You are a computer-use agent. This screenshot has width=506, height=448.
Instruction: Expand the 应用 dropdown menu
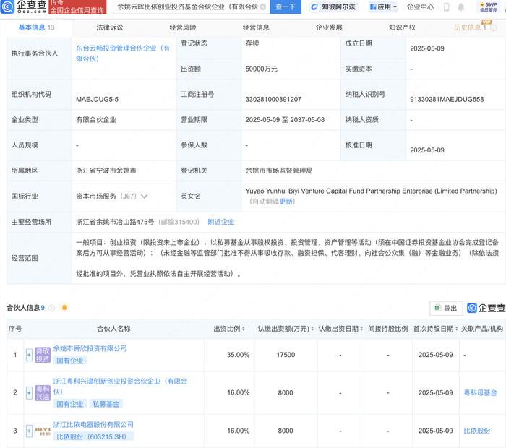(x=383, y=7)
